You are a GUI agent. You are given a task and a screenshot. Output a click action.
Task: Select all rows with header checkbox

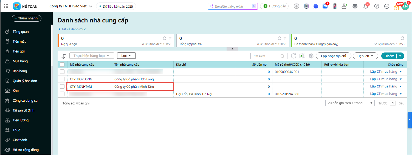(x=62, y=65)
